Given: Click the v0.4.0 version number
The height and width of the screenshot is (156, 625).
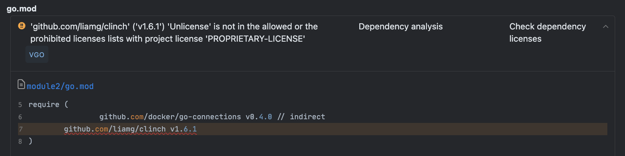Looking at the screenshot, I should (x=259, y=117).
